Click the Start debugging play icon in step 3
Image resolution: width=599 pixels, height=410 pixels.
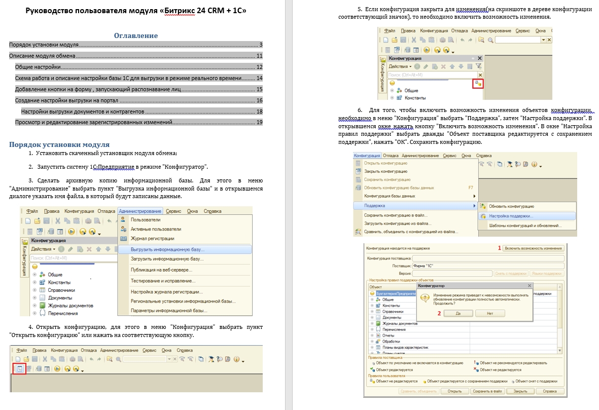[x=72, y=231]
